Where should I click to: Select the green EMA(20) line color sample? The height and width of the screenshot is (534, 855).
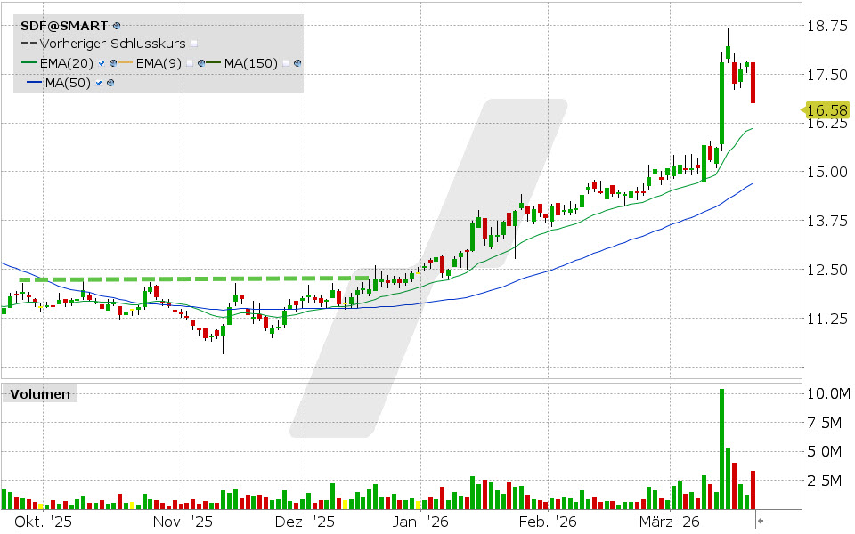coord(28,63)
